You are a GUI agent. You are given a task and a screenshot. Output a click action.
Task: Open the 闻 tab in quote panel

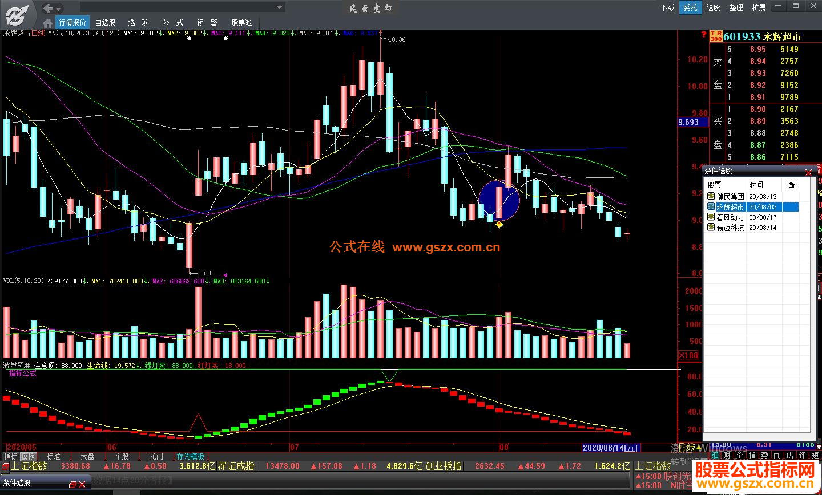point(777,455)
